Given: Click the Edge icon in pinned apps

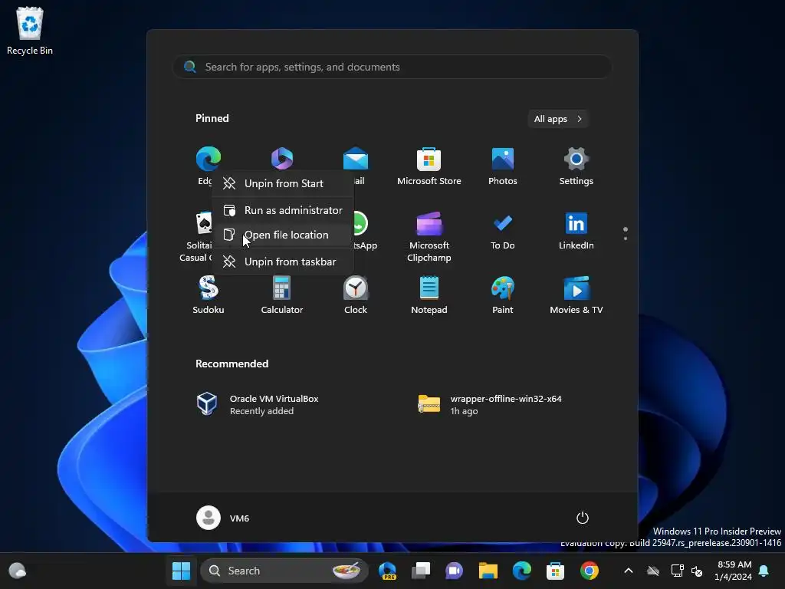Looking at the screenshot, I should pos(209,159).
